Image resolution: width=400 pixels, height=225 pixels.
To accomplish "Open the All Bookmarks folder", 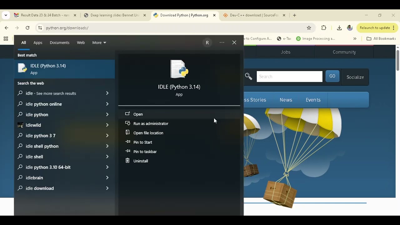I will [381, 39].
